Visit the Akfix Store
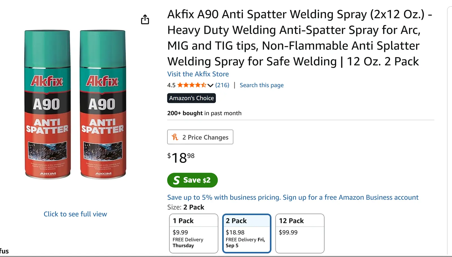The height and width of the screenshot is (257, 452). click(198, 74)
